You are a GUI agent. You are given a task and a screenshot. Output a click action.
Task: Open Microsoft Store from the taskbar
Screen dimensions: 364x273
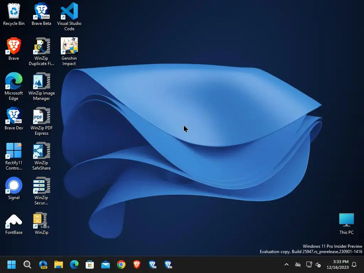pos(90,264)
